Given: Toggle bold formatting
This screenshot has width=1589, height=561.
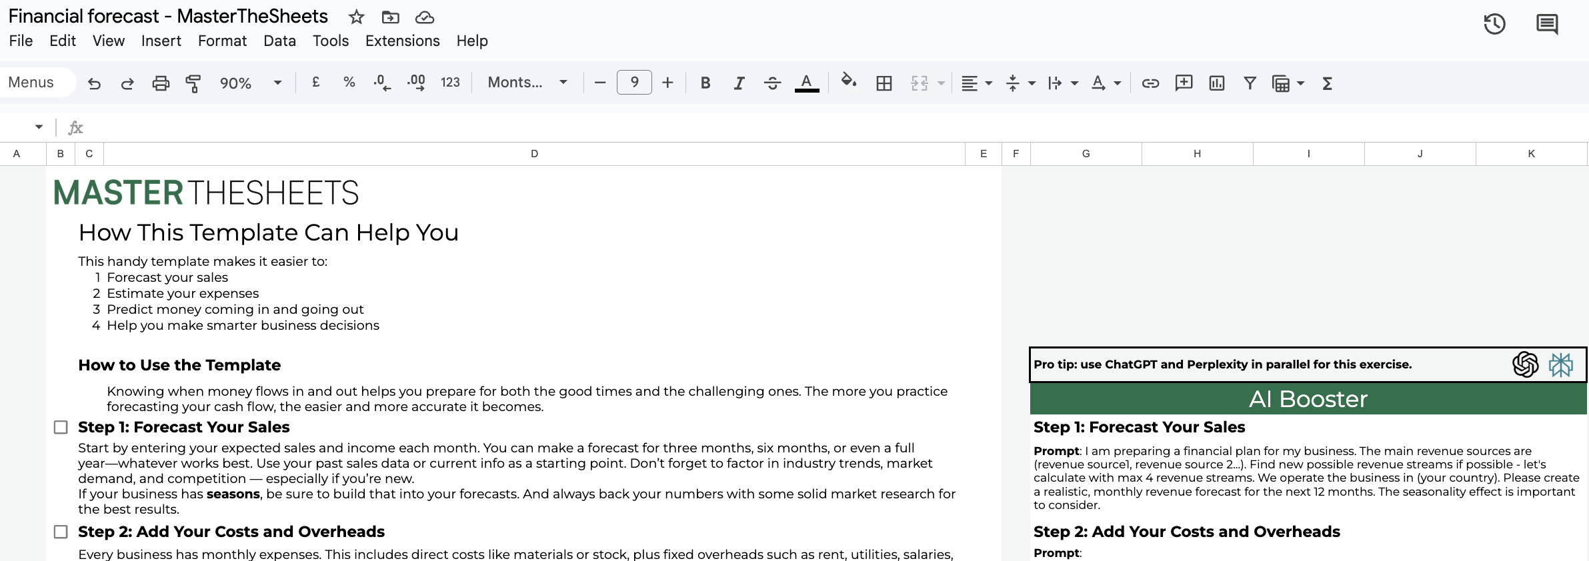Looking at the screenshot, I should 705,83.
